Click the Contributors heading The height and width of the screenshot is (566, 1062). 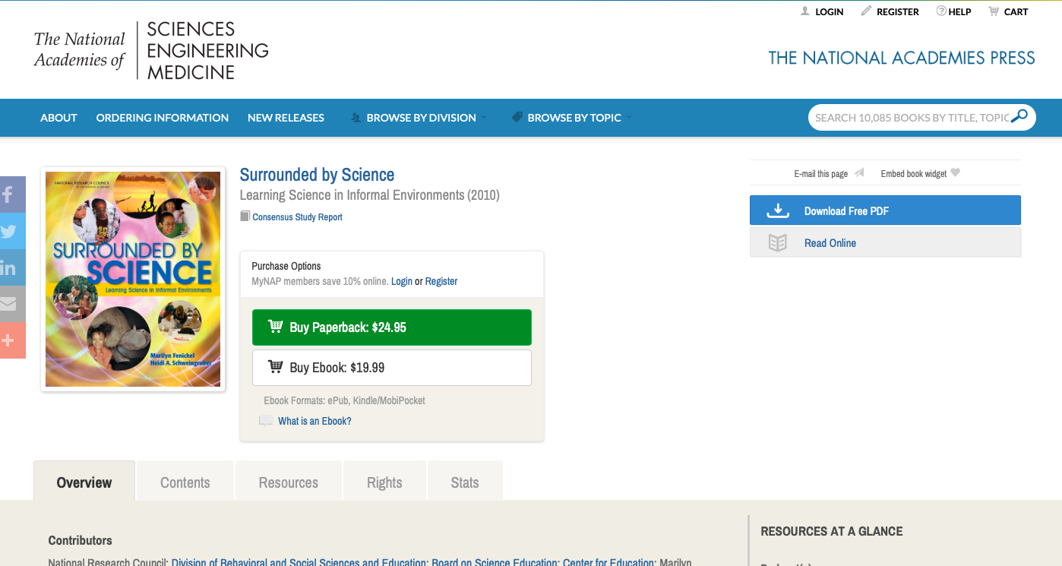tap(80, 541)
